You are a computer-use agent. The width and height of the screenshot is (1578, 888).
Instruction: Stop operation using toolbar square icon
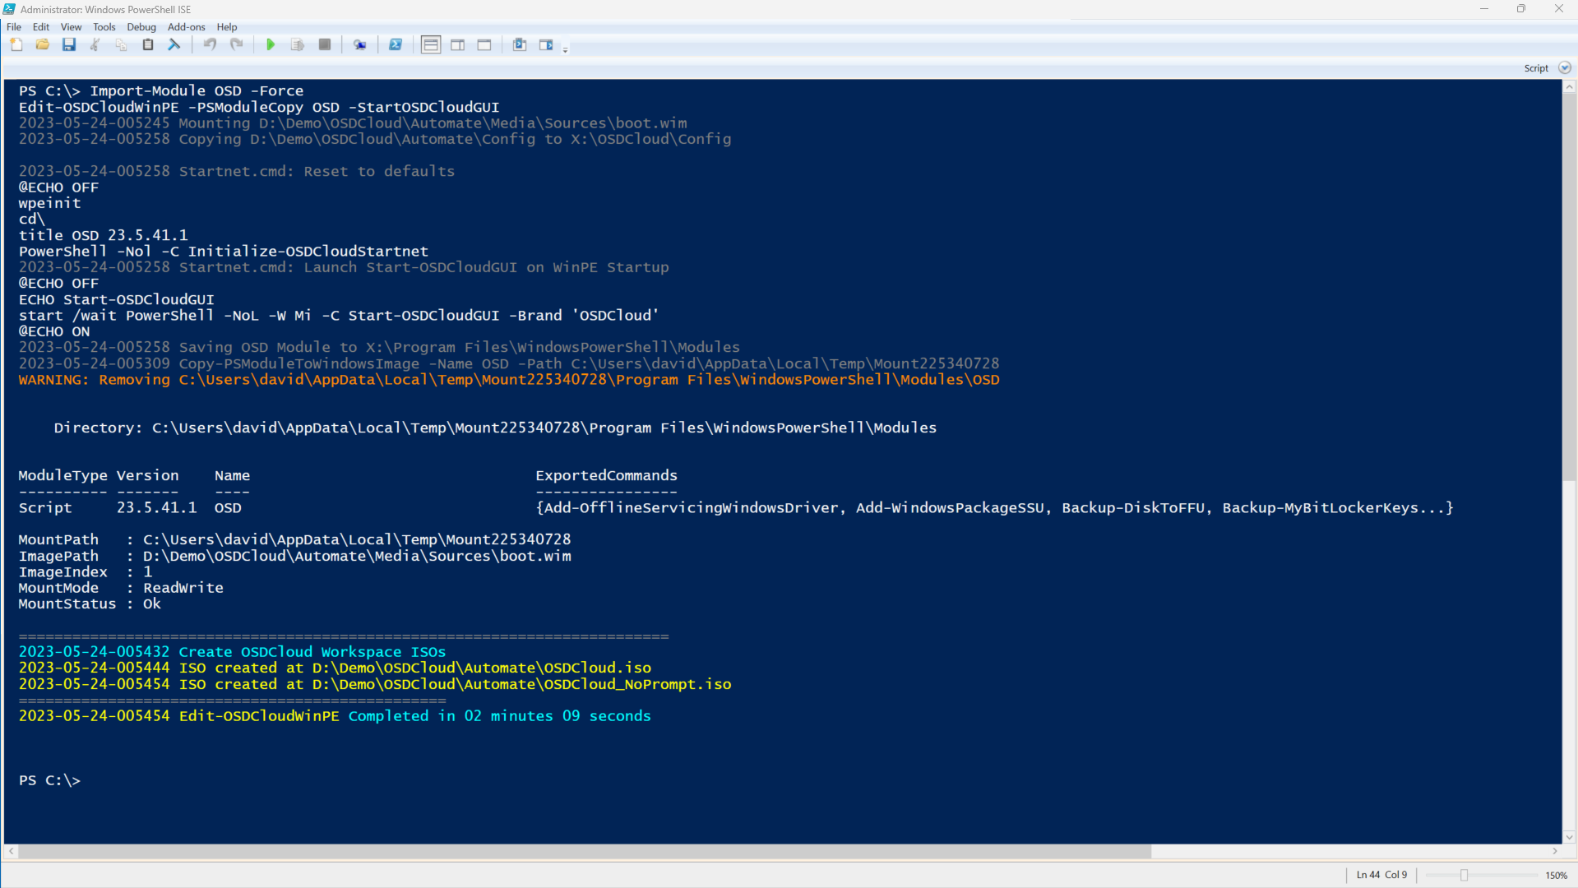(x=325, y=45)
